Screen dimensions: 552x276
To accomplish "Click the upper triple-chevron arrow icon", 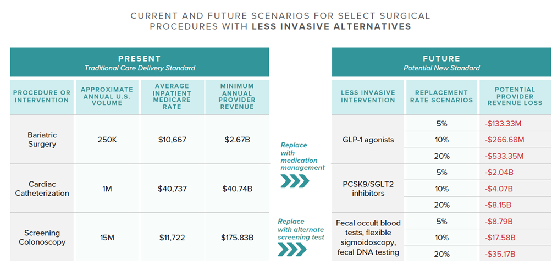I will click(x=295, y=181).
